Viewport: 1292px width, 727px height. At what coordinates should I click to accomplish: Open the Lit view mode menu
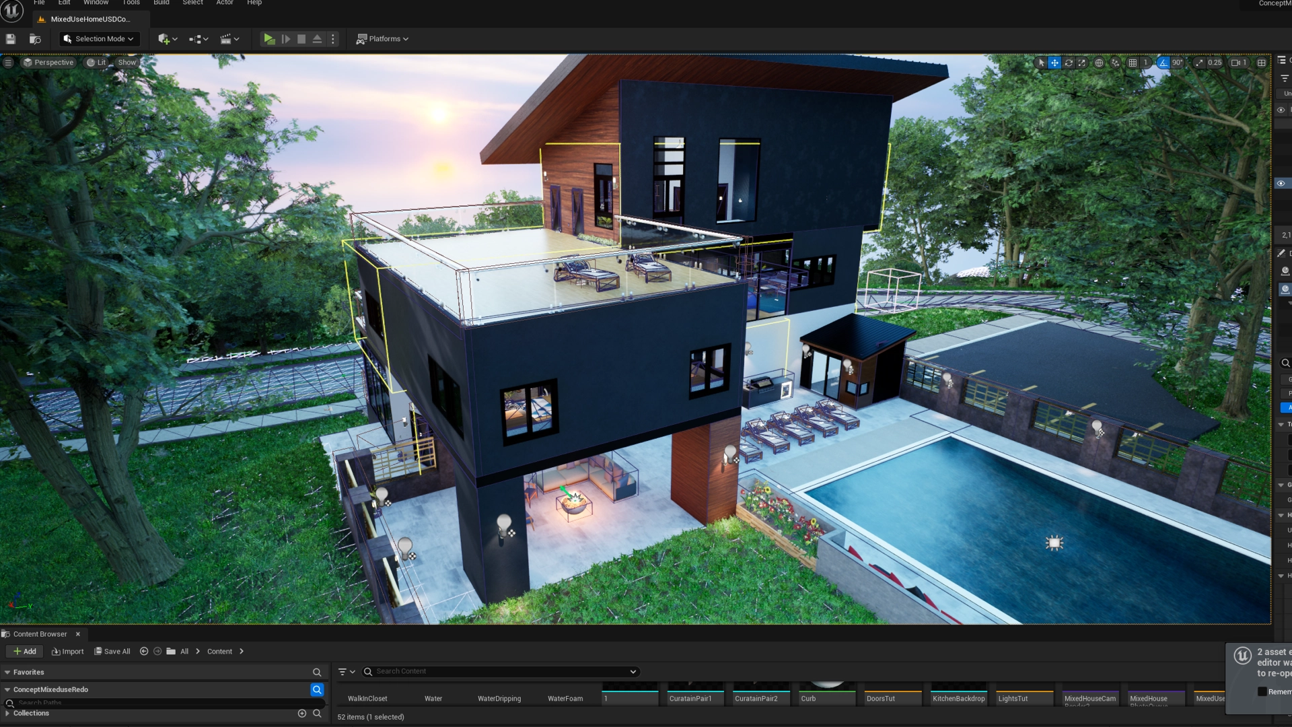tap(96, 62)
